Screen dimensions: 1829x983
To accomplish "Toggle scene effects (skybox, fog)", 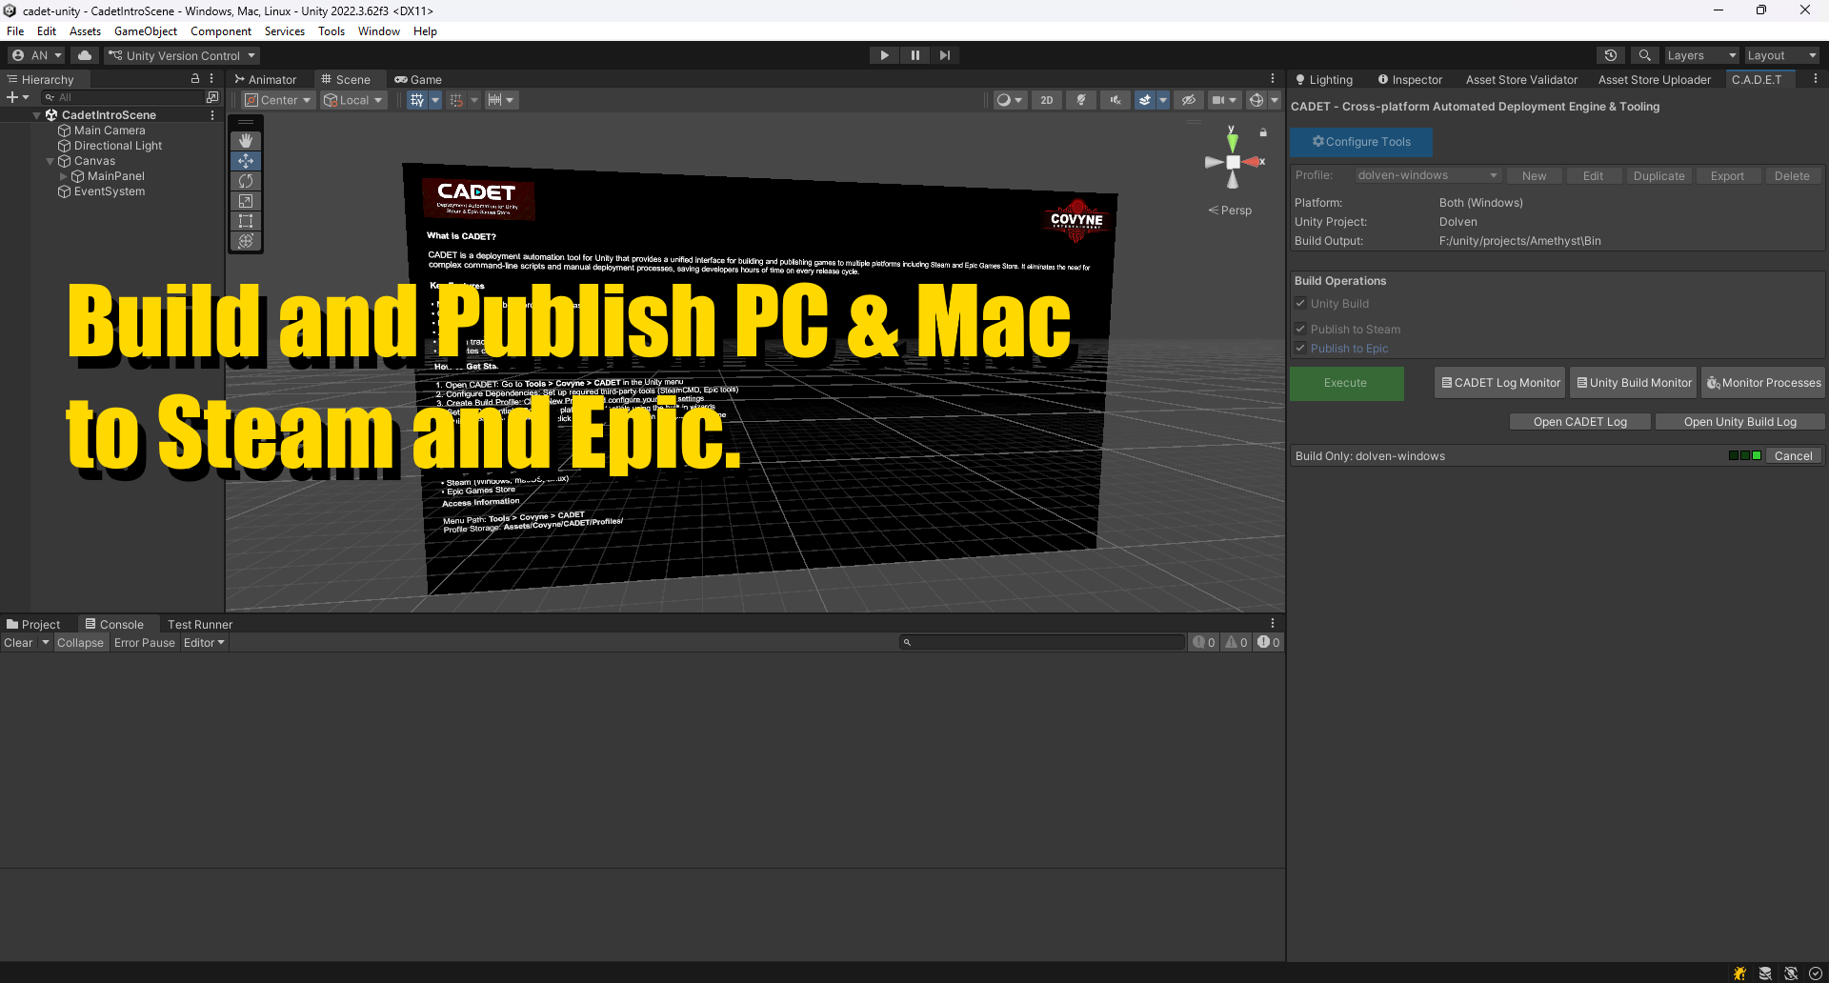I will (x=1145, y=100).
